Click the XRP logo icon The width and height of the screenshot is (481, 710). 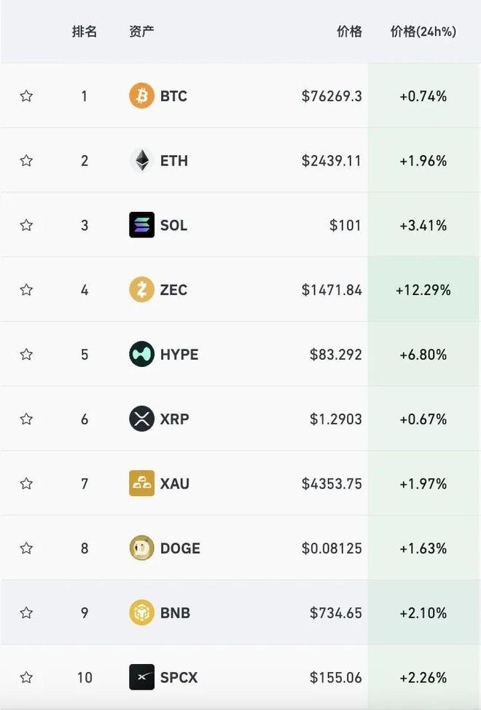[x=141, y=419]
